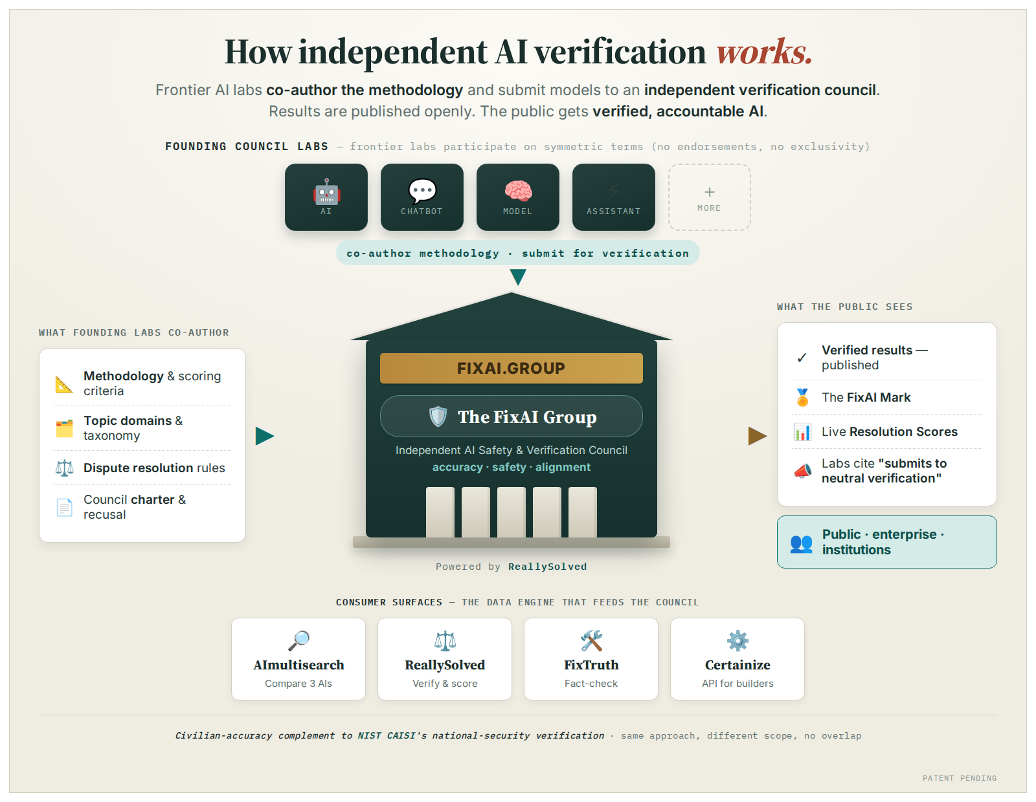
Task: Click the WHAT FOUNDING LABS CO-AUTHOR heading
Action: pyautogui.click(x=134, y=332)
